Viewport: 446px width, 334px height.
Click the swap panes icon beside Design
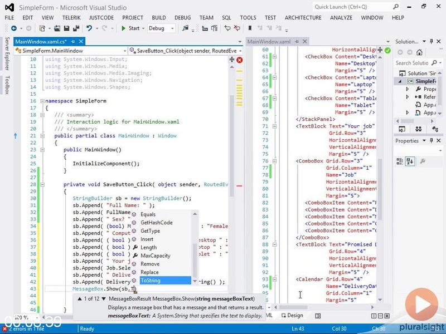[318, 316]
